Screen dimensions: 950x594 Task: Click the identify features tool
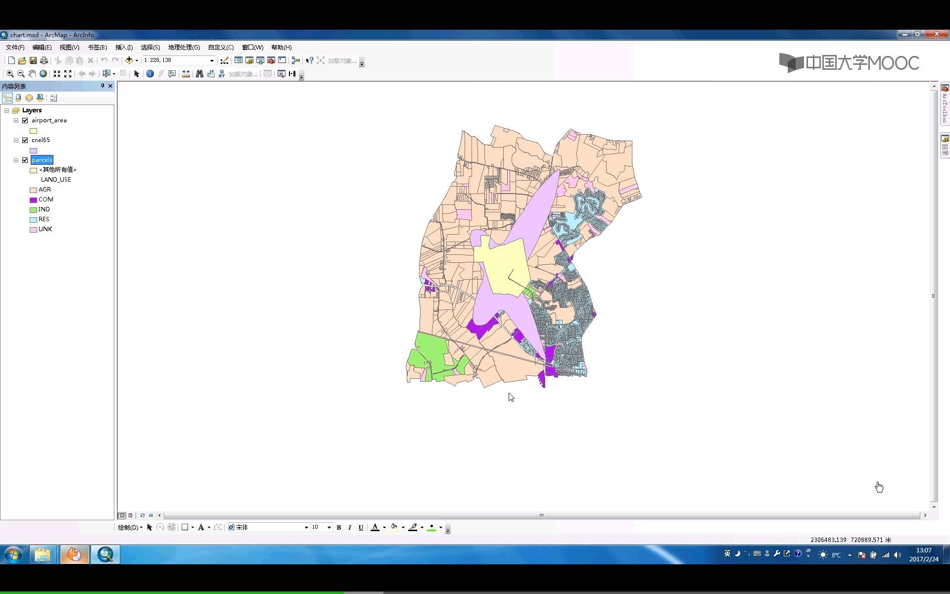[x=150, y=73]
